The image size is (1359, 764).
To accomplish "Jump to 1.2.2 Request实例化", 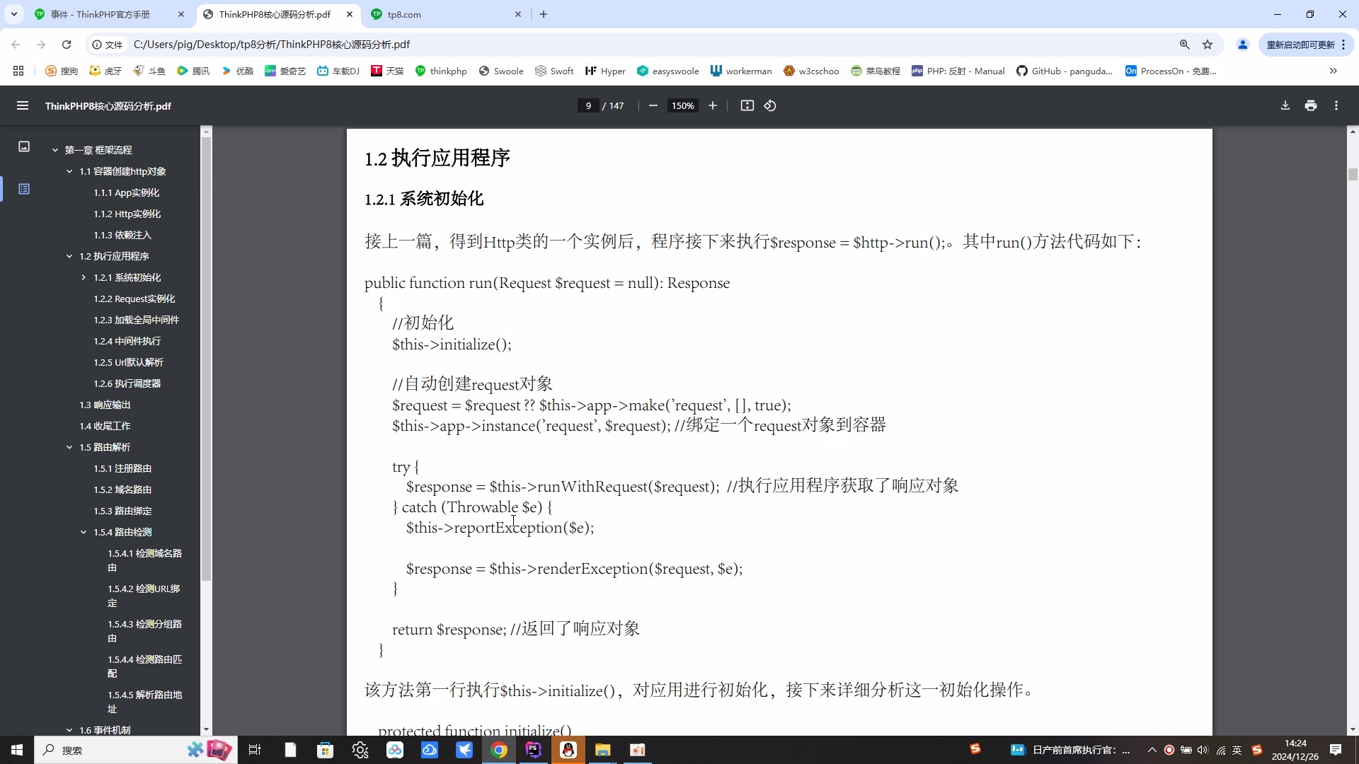I will (134, 299).
